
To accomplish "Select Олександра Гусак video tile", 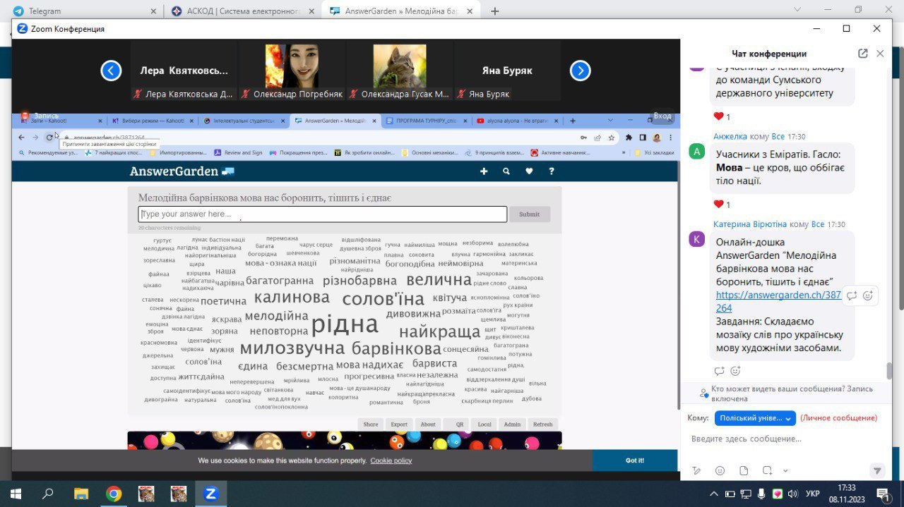I will click(400, 71).
